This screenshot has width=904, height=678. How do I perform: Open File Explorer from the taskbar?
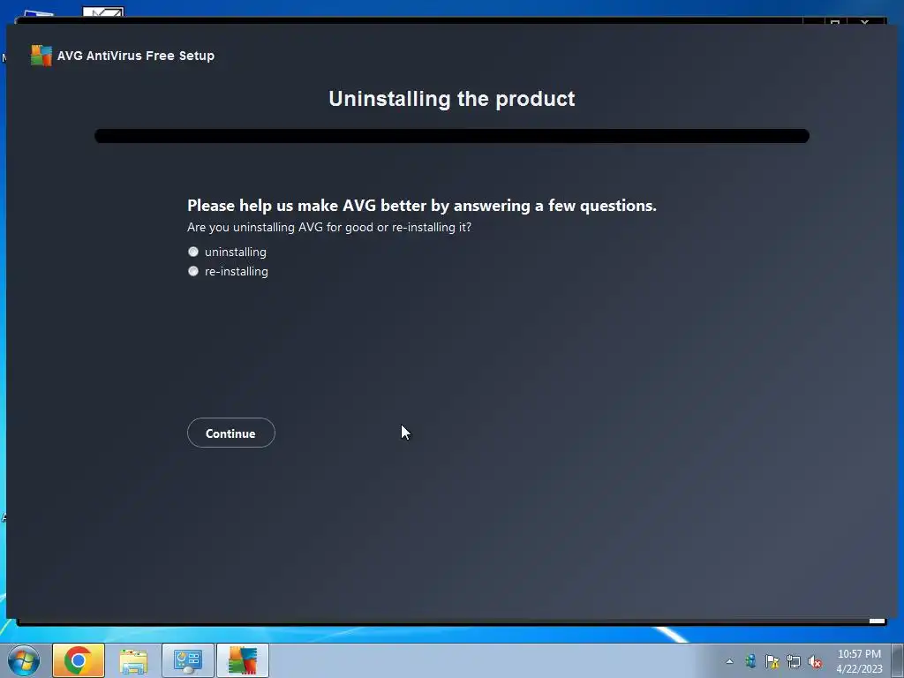[x=133, y=660]
